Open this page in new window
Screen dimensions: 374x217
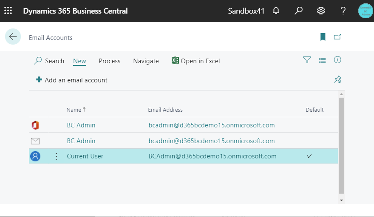(x=337, y=37)
